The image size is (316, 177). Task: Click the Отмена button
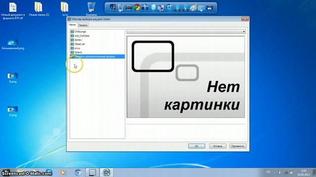click(218, 146)
